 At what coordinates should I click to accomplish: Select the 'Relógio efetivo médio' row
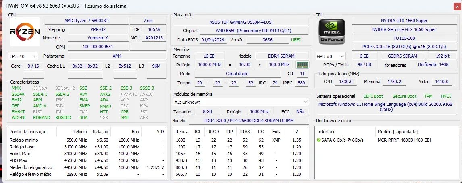(x=87, y=174)
